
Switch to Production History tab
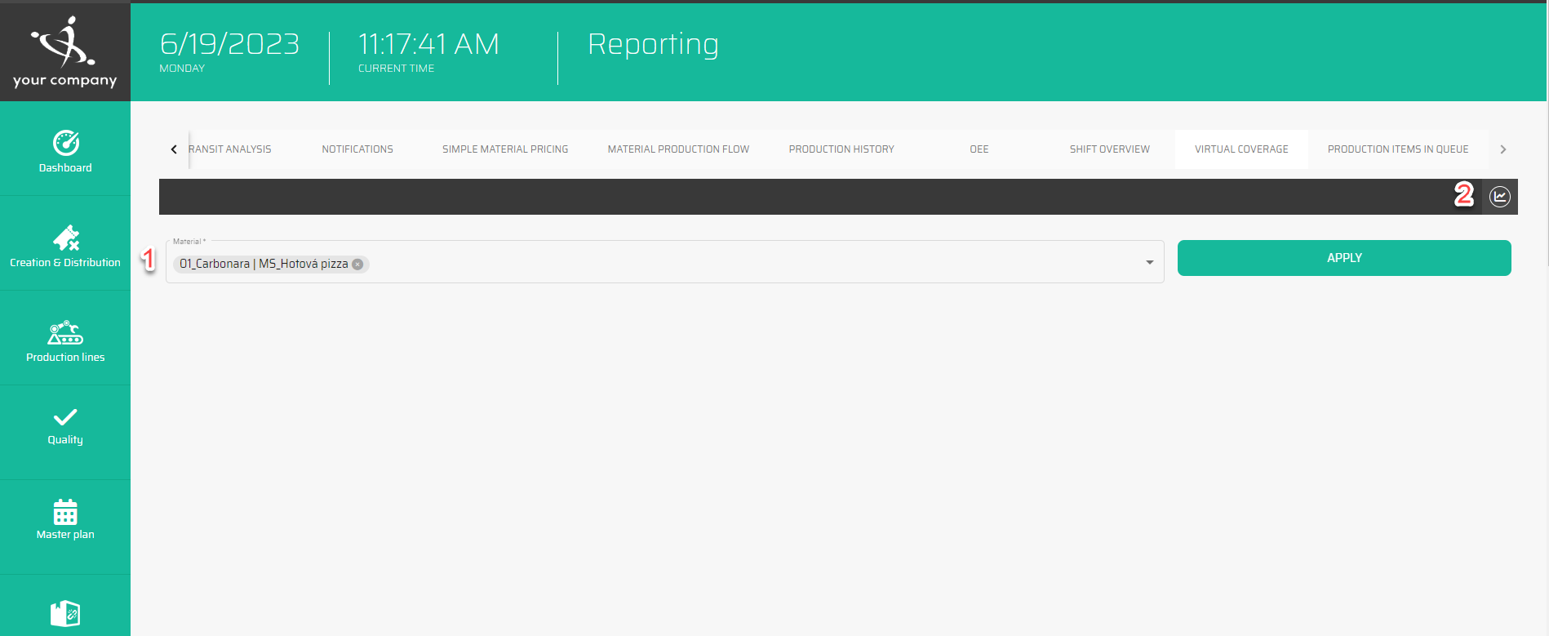pos(841,149)
